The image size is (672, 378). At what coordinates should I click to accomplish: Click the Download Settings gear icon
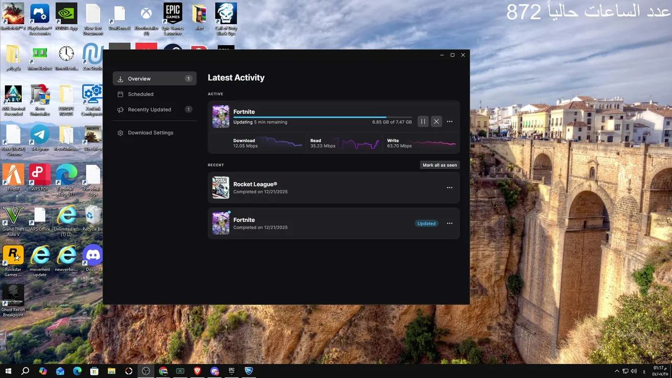click(x=120, y=133)
